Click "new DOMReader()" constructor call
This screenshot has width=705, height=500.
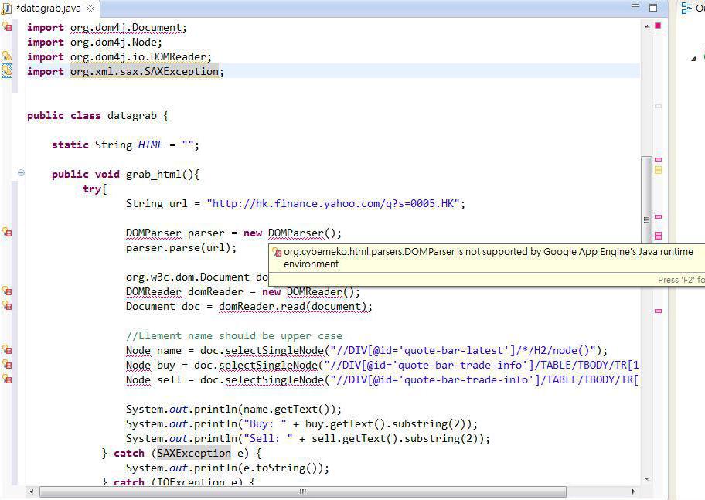(311, 292)
